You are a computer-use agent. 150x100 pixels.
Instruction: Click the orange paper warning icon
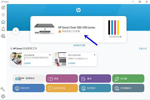tap(59, 31)
